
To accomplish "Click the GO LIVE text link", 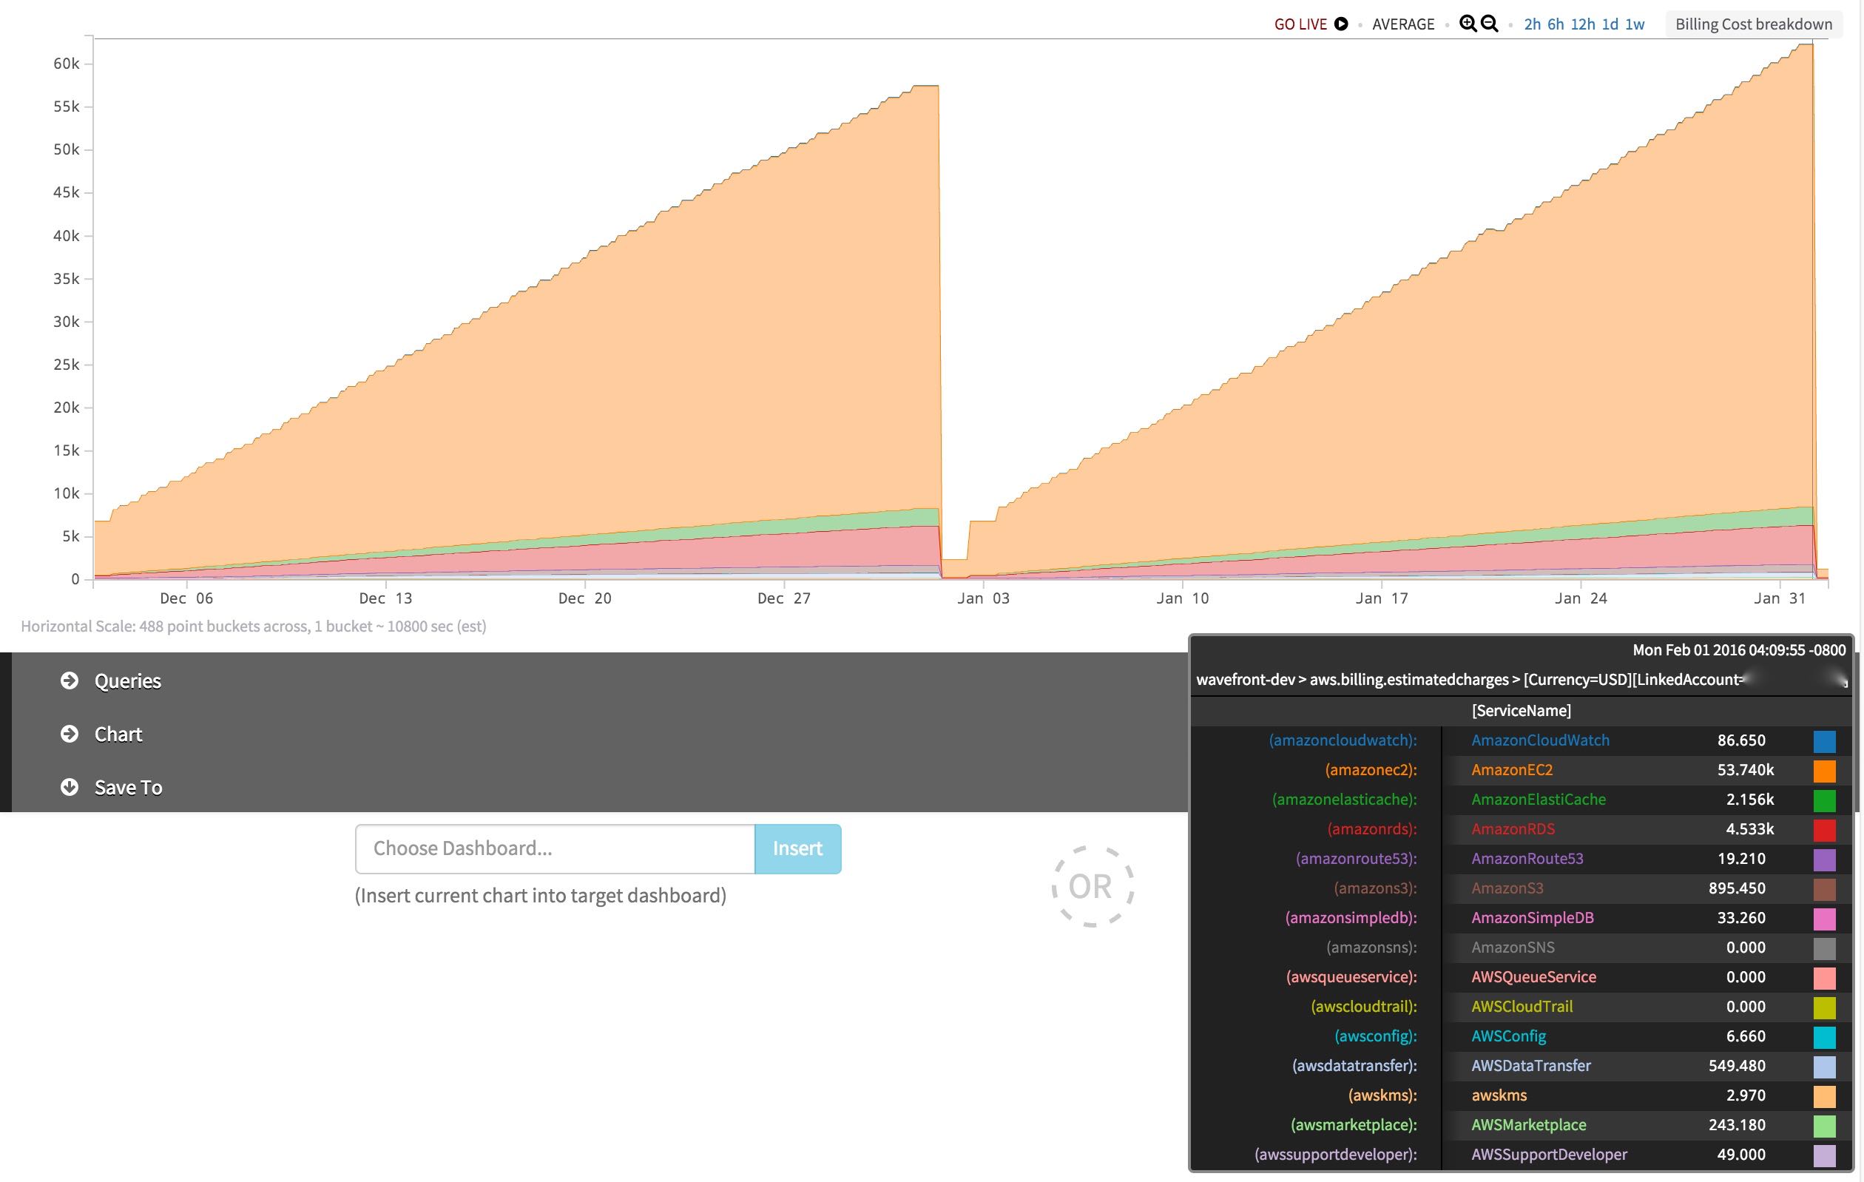I will point(1300,24).
